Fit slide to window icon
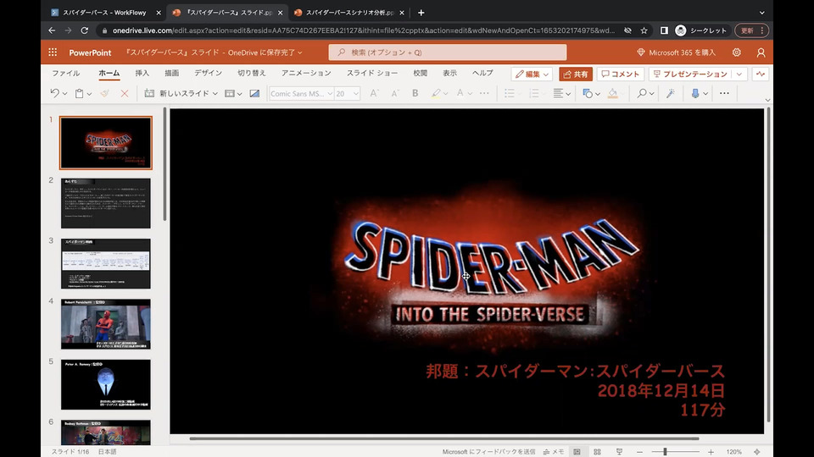The image size is (814, 457). [757, 452]
